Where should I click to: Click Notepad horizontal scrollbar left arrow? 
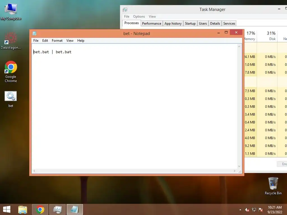[x=34, y=171]
